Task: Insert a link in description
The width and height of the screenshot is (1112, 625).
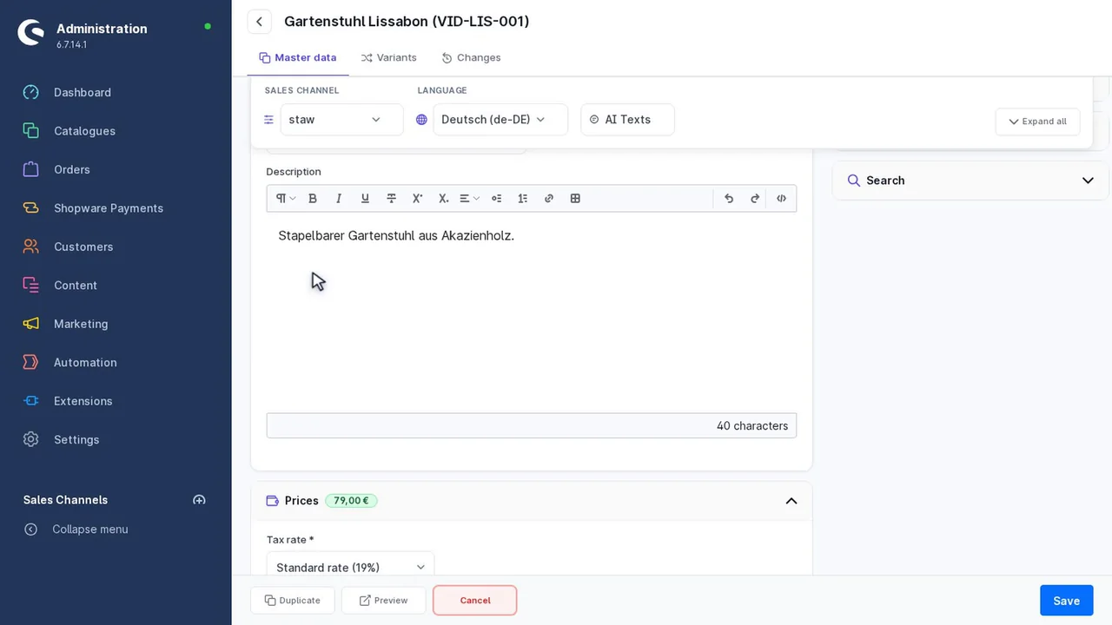Action: coord(548,199)
